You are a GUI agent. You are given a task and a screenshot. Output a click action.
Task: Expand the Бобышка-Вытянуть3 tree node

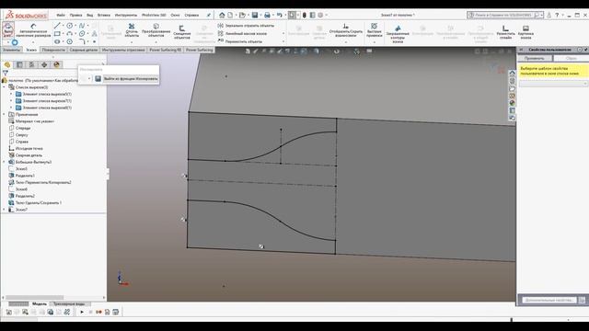click(4, 162)
